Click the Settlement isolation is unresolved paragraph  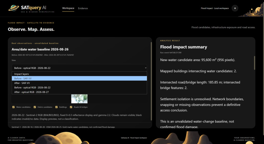click(202, 104)
